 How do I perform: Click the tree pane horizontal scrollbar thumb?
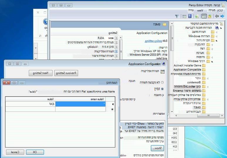[x=208, y=116]
